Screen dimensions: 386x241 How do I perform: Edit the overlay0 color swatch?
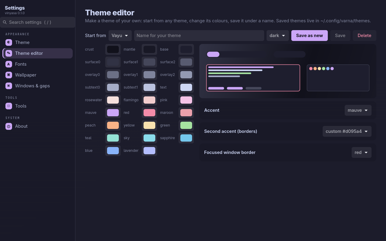coord(113,75)
